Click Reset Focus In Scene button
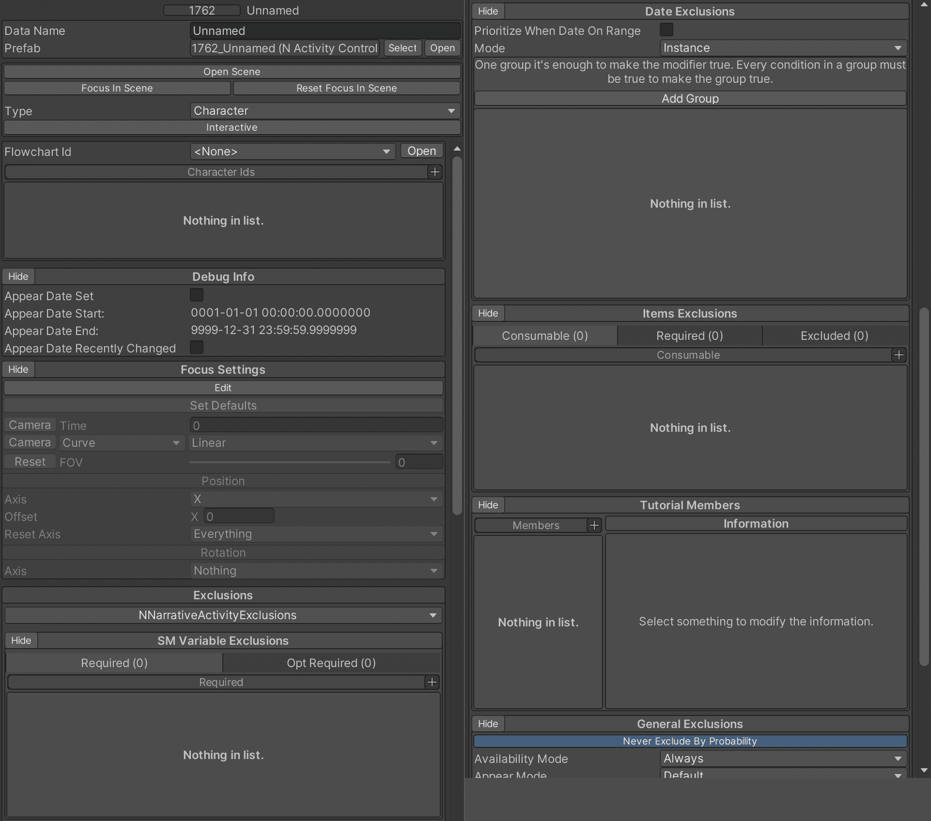 346,88
